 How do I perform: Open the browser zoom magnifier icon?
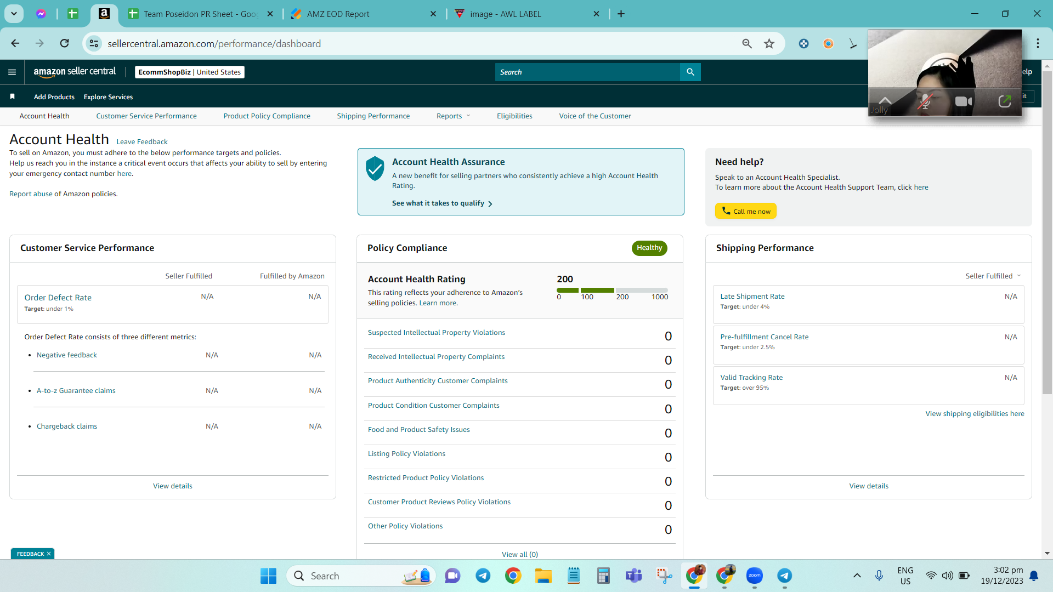coord(747,43)
